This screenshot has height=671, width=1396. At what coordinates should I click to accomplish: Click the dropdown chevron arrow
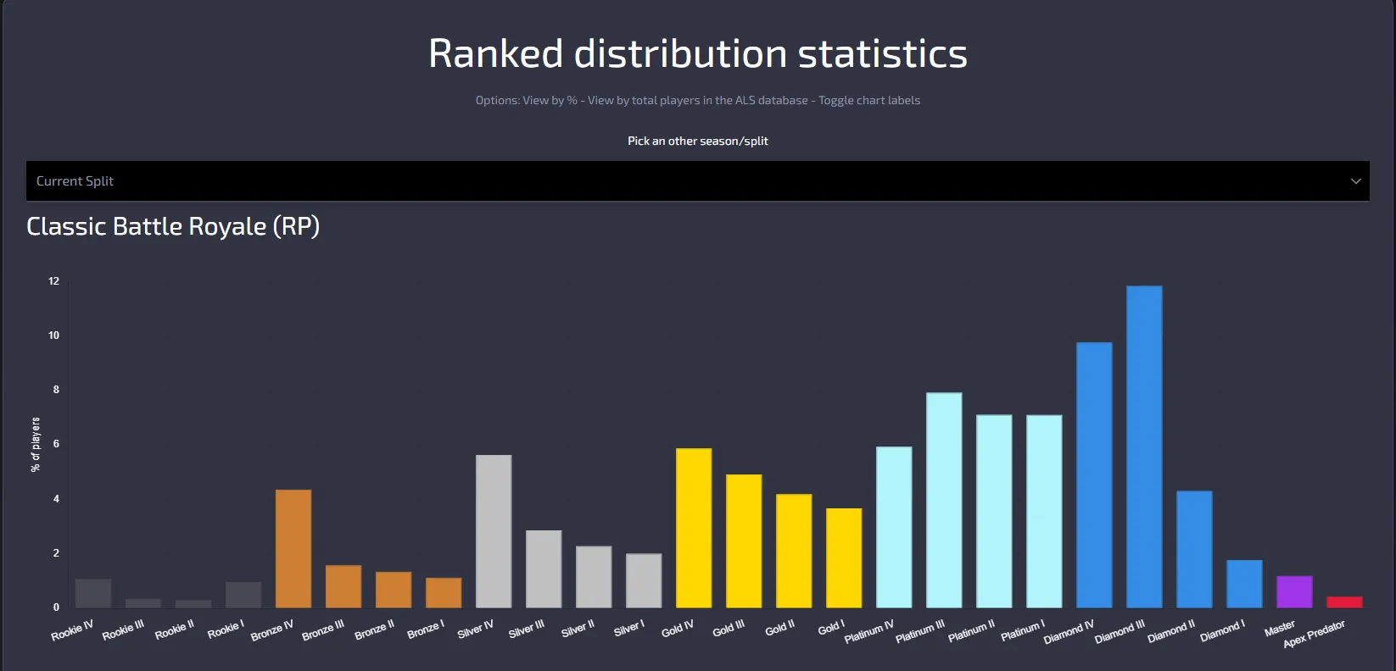click(x=1355, y=181)
